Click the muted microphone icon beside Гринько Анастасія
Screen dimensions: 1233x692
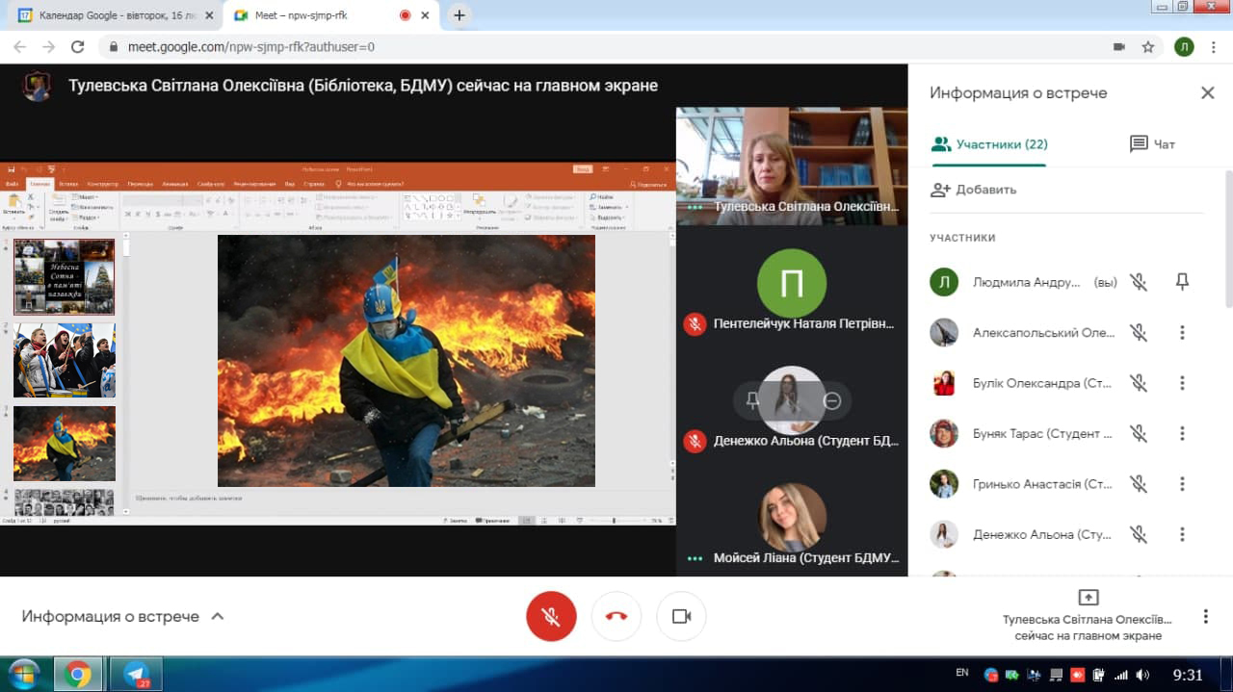point(1139,484)
